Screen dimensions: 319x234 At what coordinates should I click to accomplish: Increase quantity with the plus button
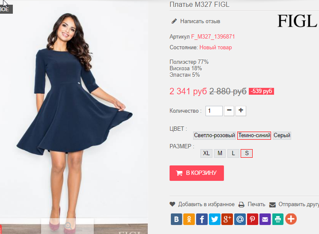(241, 111)
